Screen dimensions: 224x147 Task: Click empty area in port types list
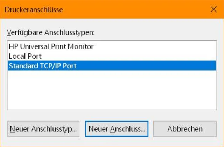112,91
